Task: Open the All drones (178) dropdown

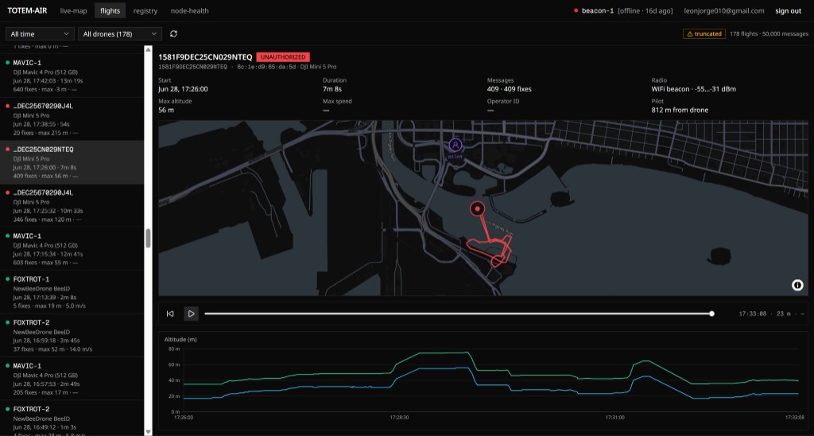Action: point(120,33)
